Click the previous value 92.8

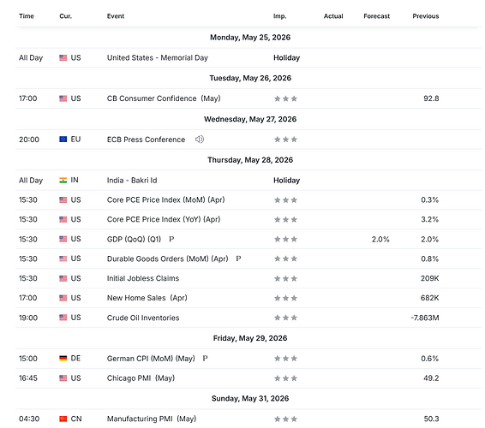point(431,98)
